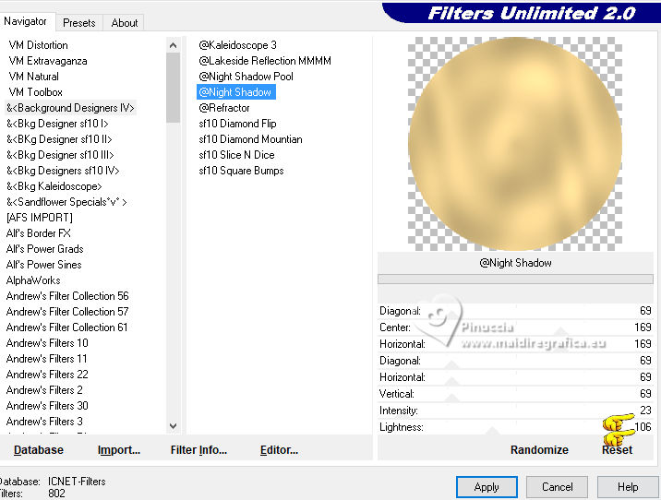This screenshot has height=500, width=661.
Task: Select Andrew's Filter Collection 57
Action: point(67,311)
